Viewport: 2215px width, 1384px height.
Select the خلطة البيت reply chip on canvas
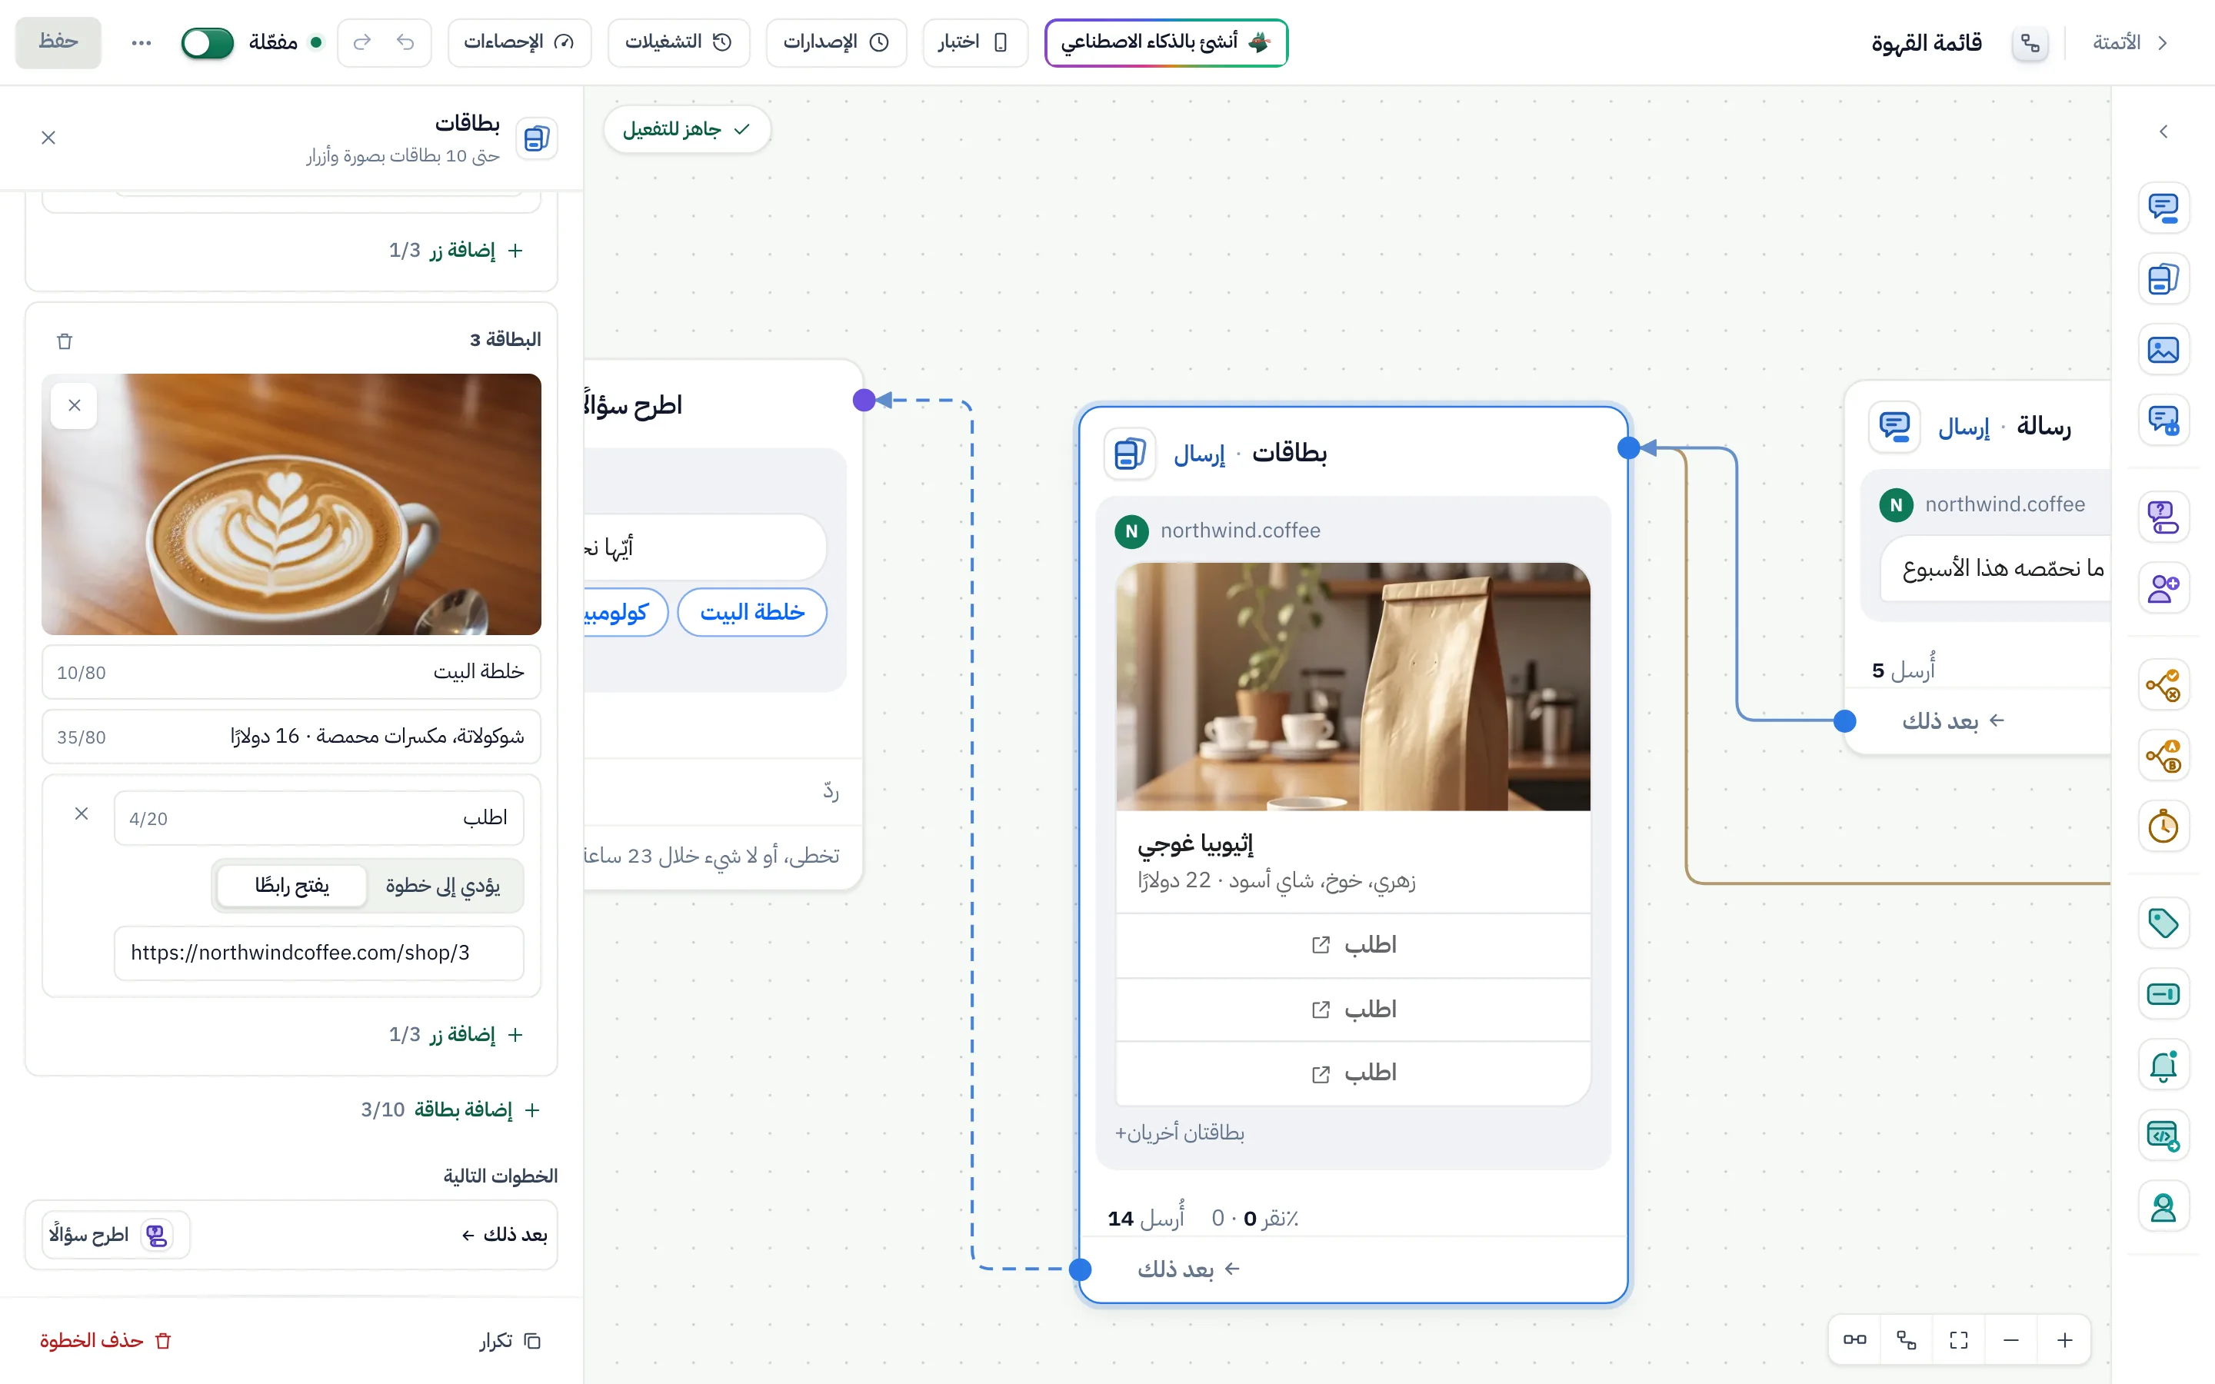(x=752, y=611)
